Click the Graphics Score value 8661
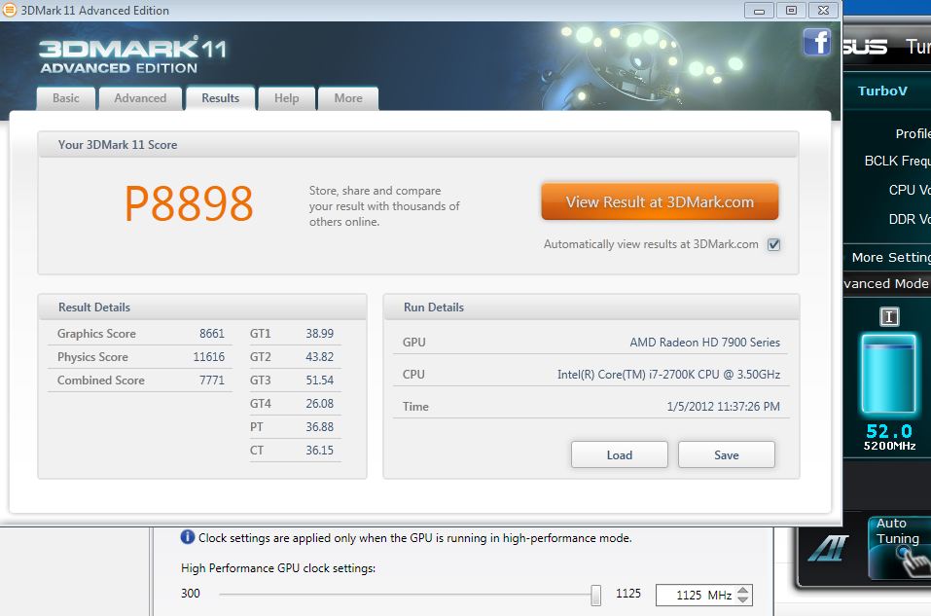The height and width of the screenshot is (616, 931). coord(212,334)
